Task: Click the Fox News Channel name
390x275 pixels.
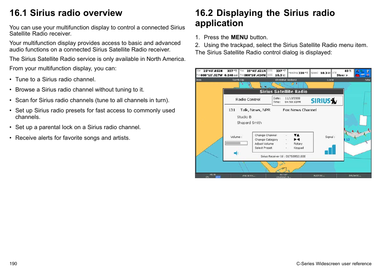Action: click(x=300, y=110)
